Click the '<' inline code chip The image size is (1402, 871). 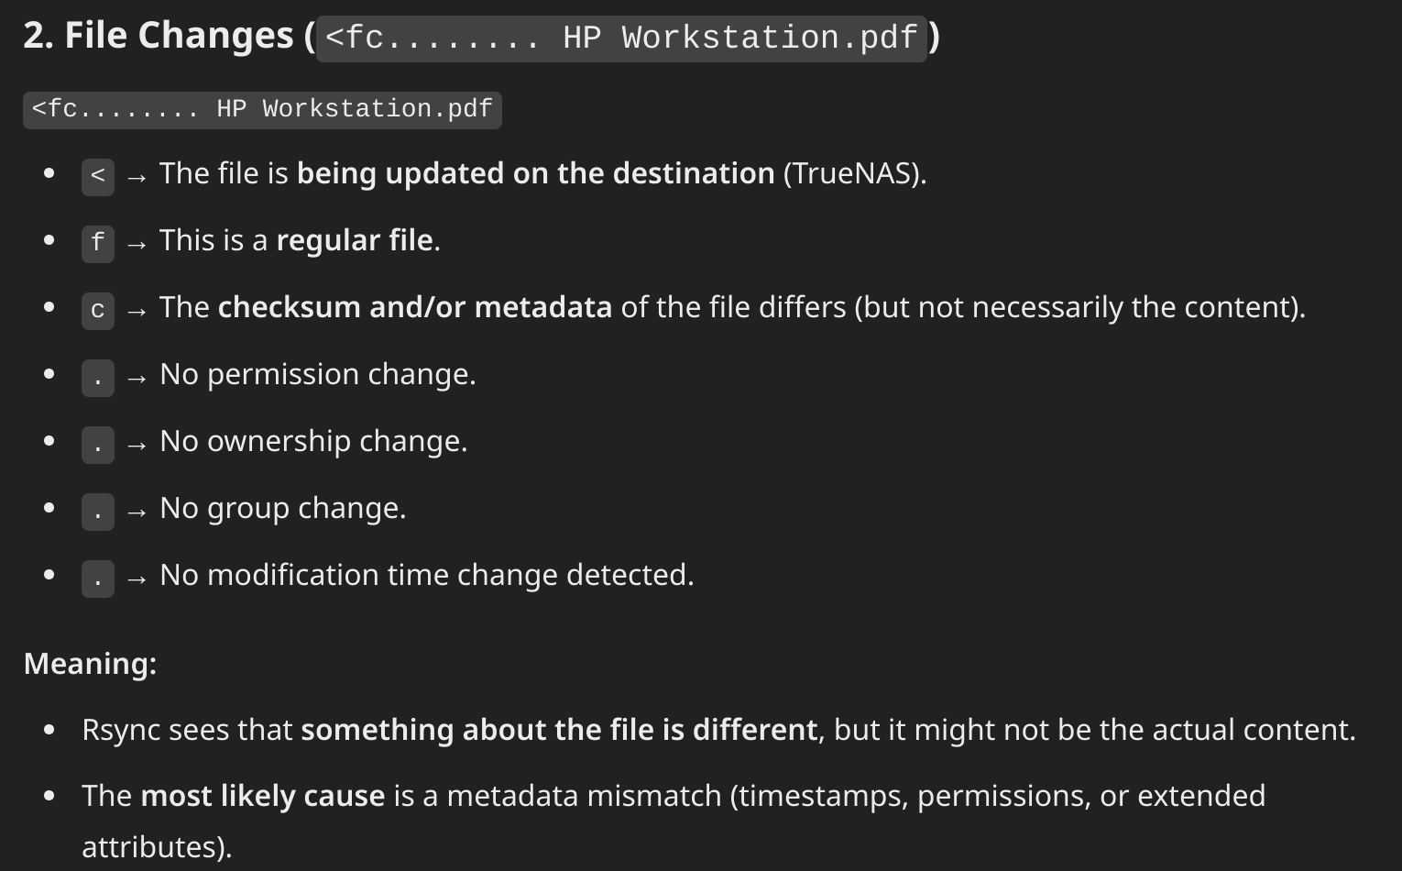coord(98,176)
